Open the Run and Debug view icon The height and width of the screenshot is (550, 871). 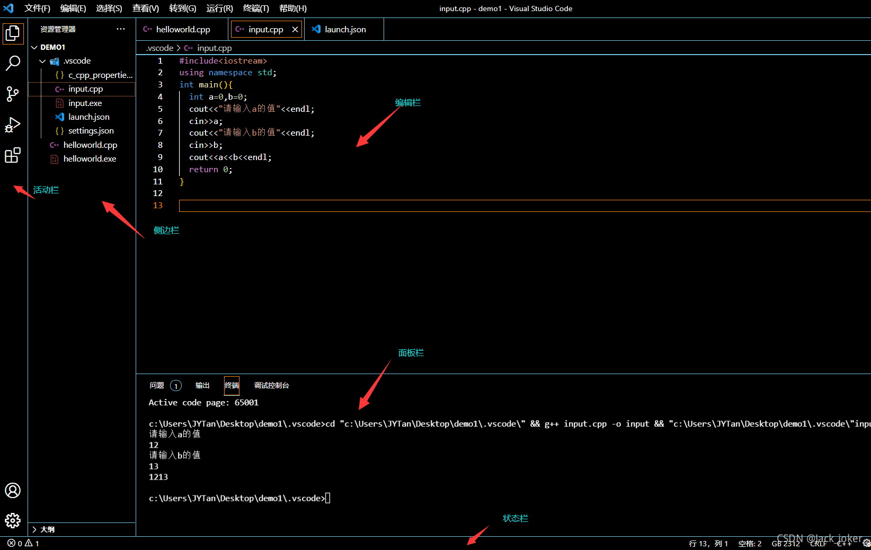[13, 125]
